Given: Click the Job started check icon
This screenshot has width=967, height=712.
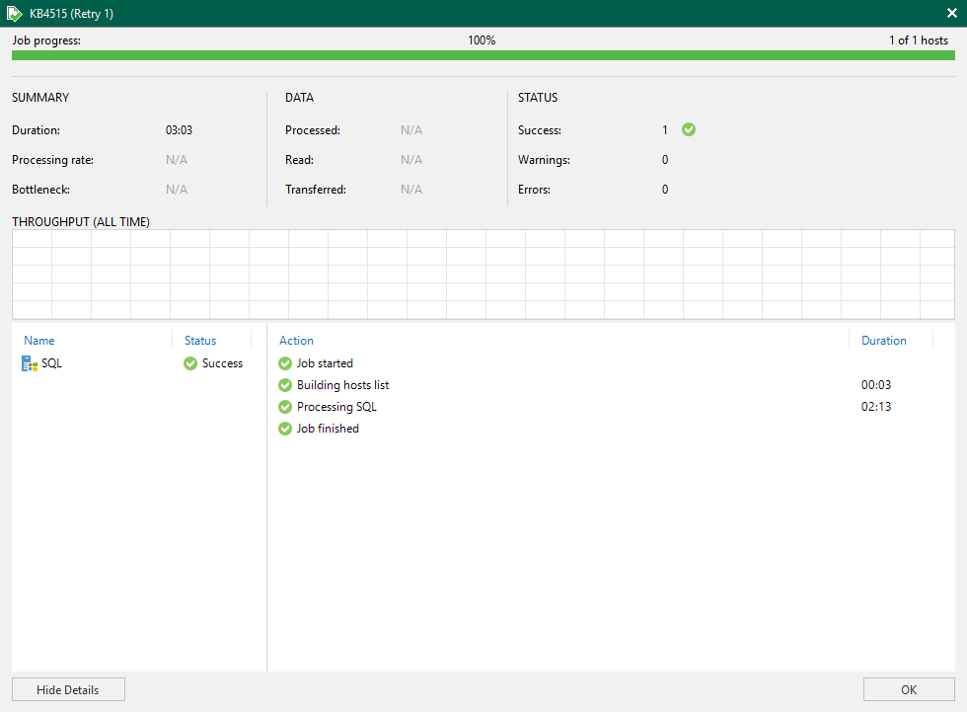Looking at the screenshot, I should (285, 363).
